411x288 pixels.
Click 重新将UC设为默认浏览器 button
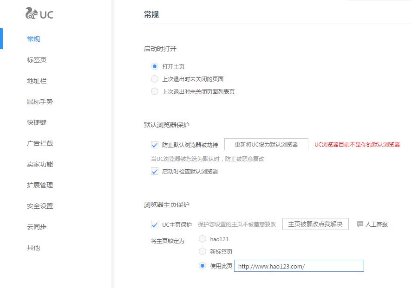[266, 144]
